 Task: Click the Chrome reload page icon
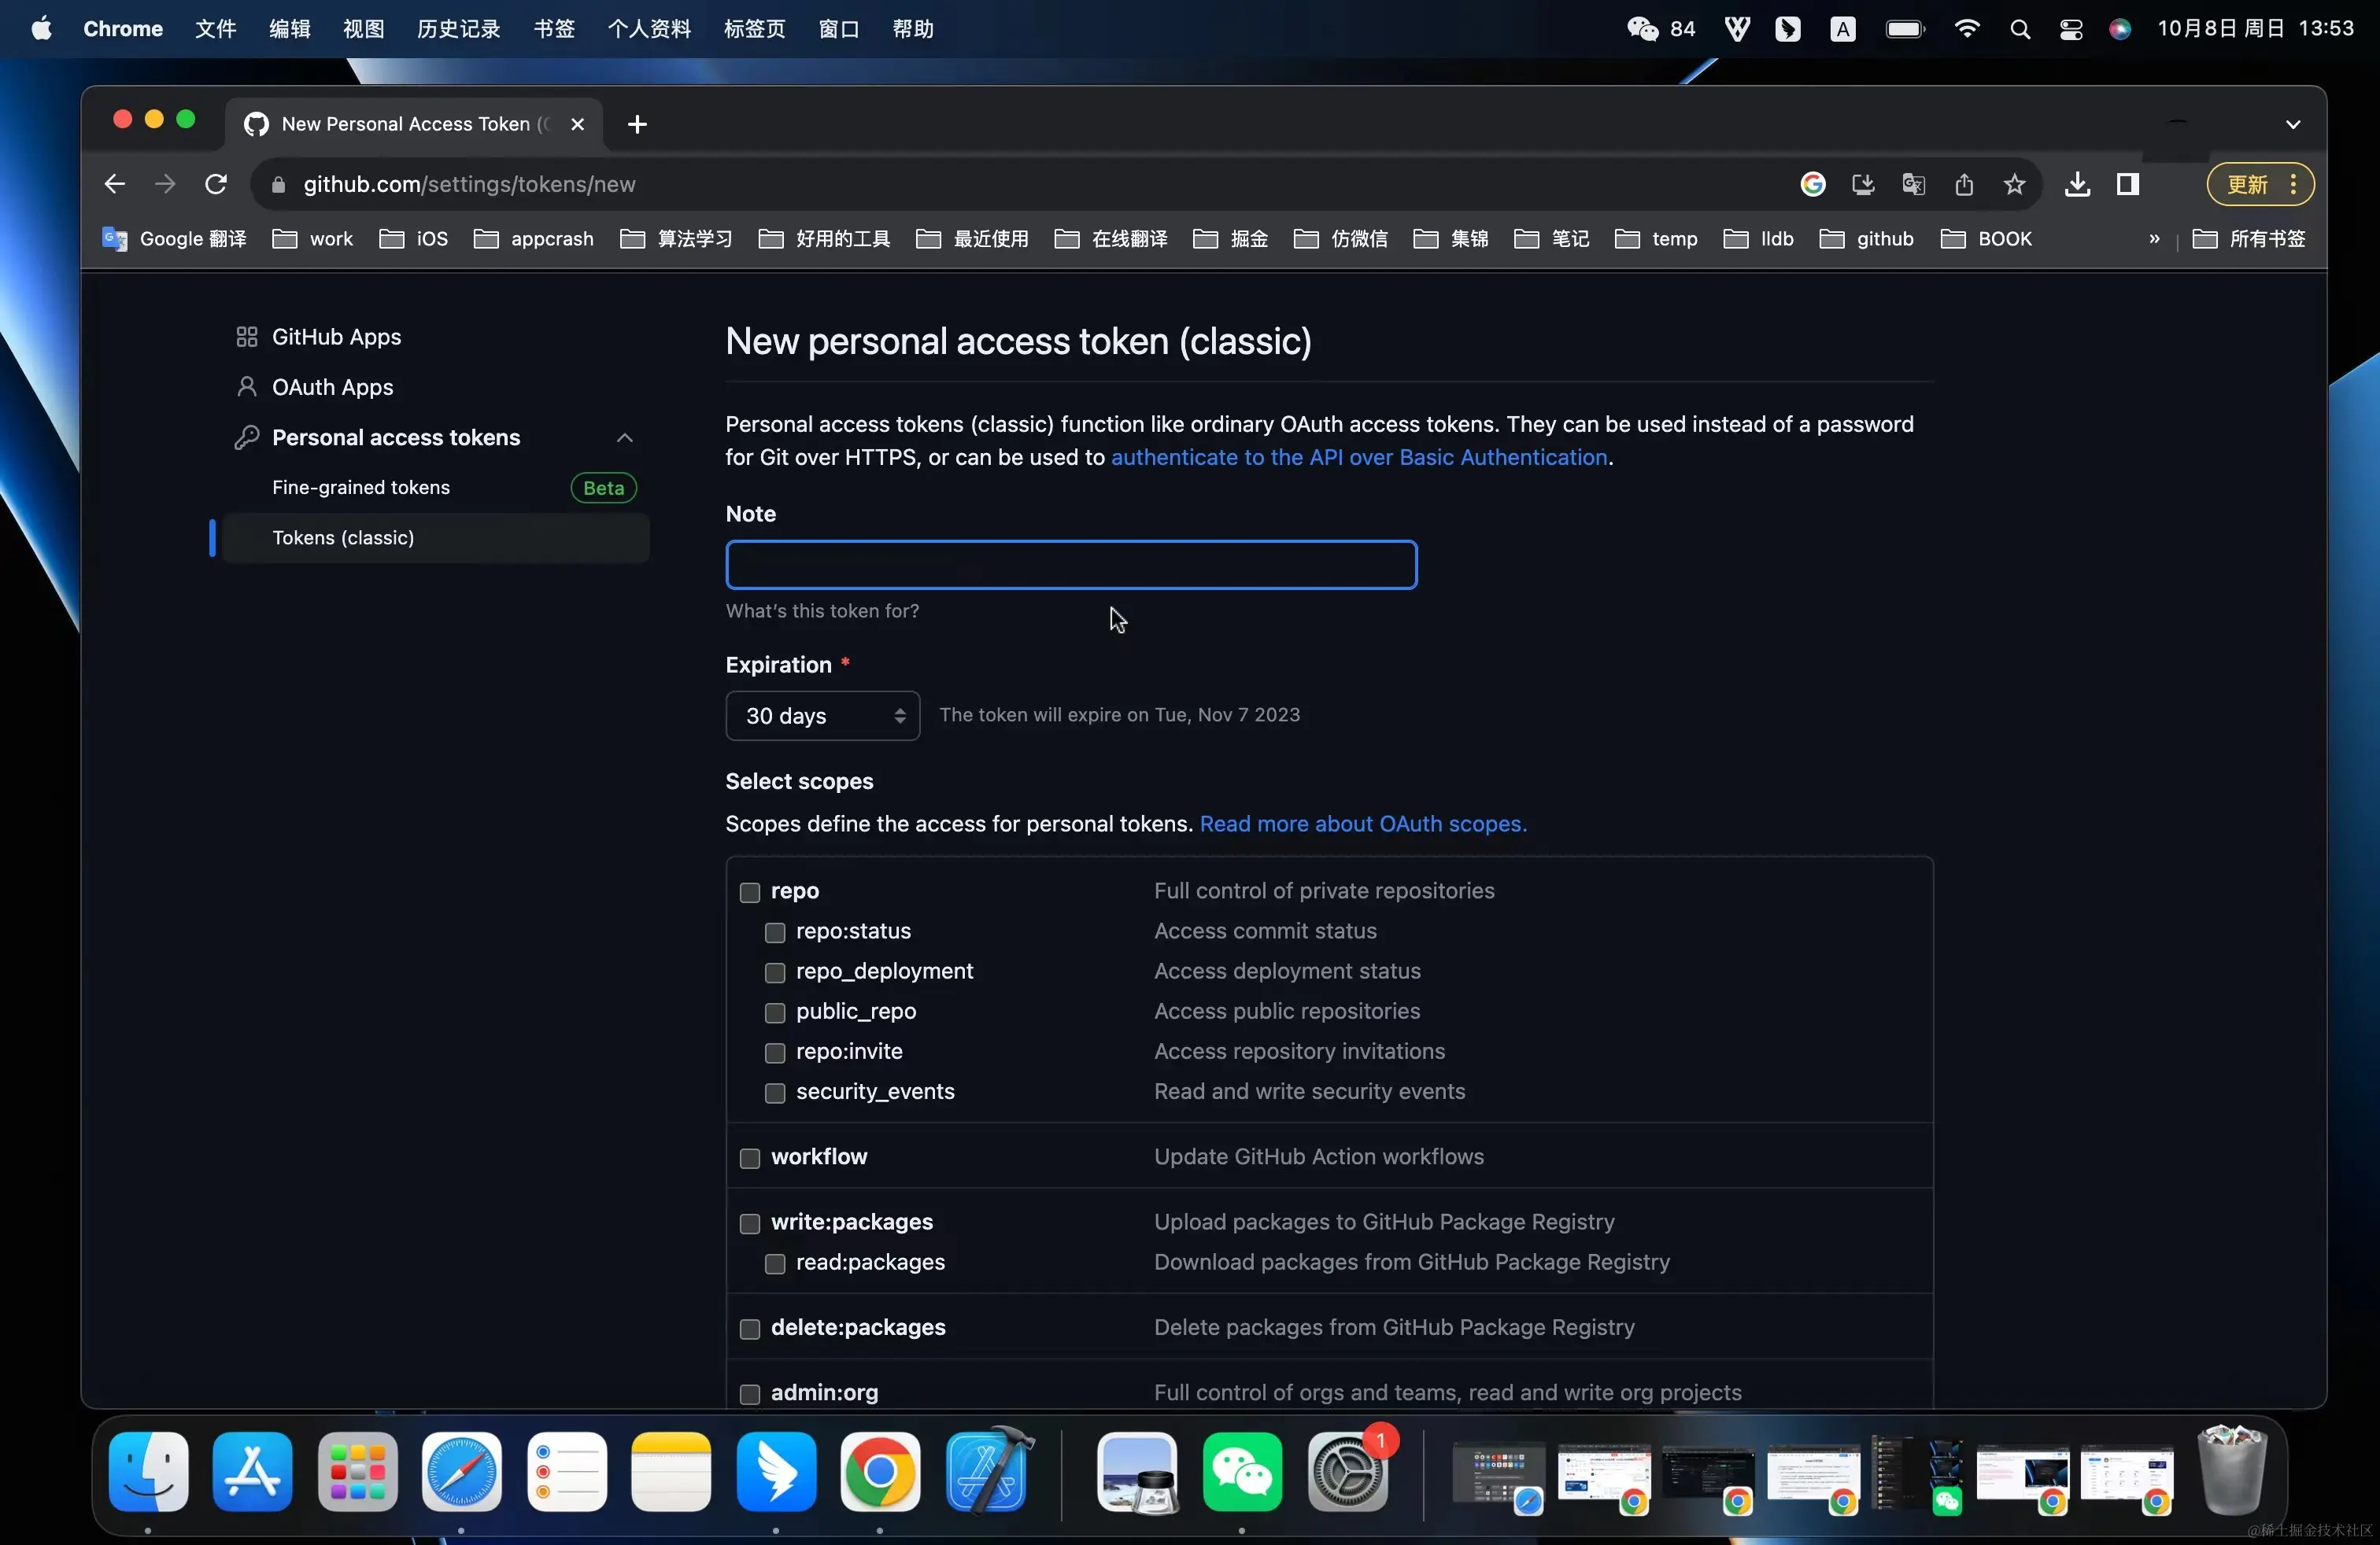pos(216,184)
